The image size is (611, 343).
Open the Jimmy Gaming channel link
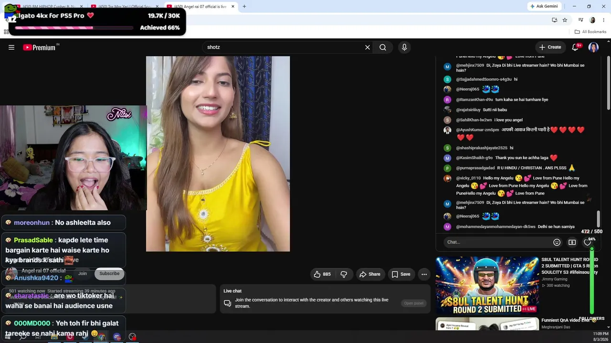coord(554,279)
